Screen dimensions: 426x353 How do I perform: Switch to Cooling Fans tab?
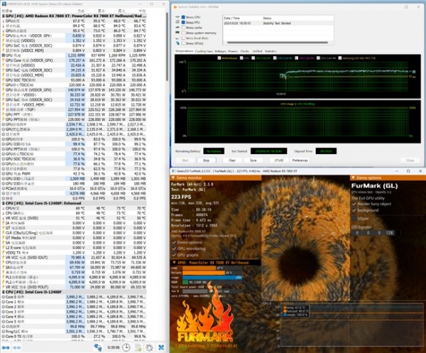[x=204, y=51]
